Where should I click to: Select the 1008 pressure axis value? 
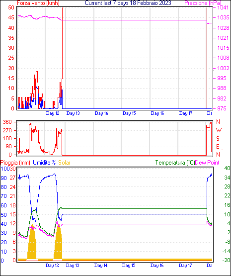(223, 58)
